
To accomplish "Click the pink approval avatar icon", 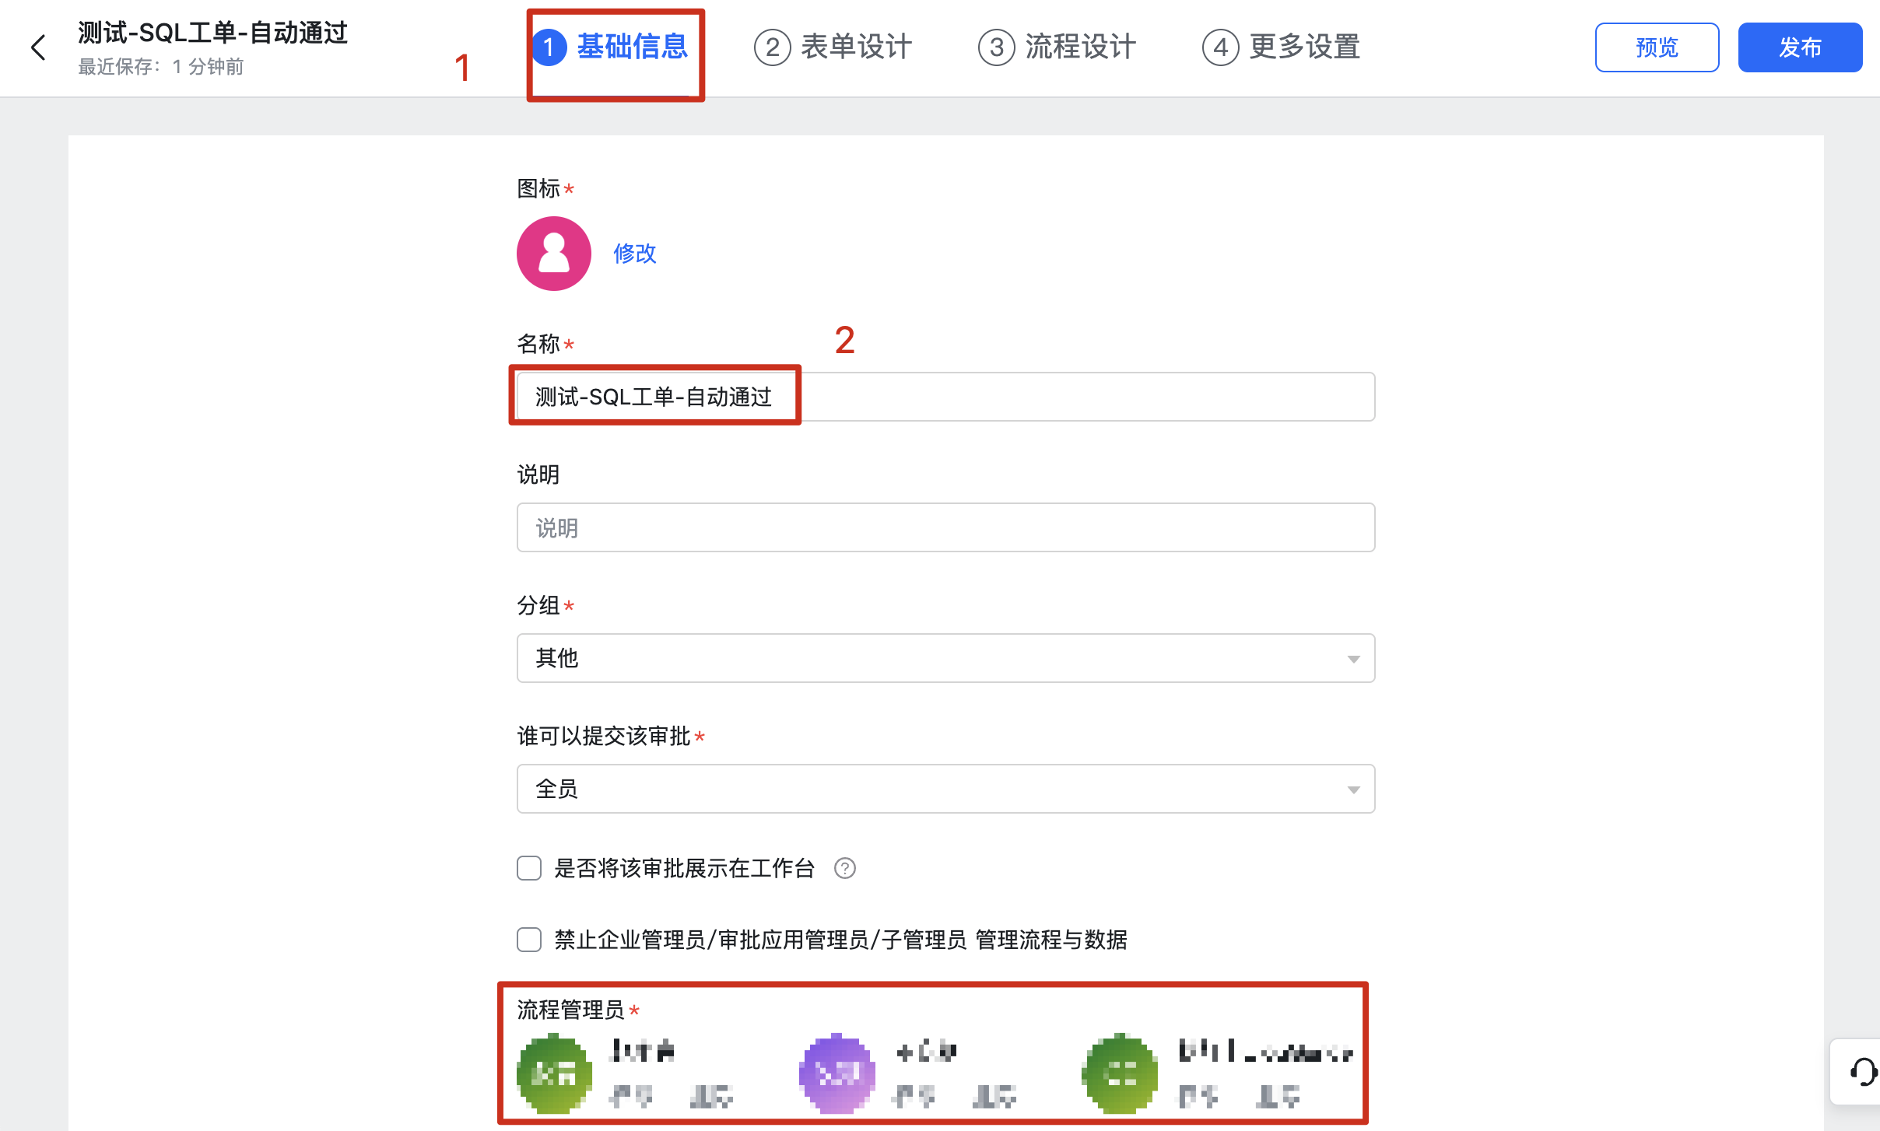I will [553, 254].
